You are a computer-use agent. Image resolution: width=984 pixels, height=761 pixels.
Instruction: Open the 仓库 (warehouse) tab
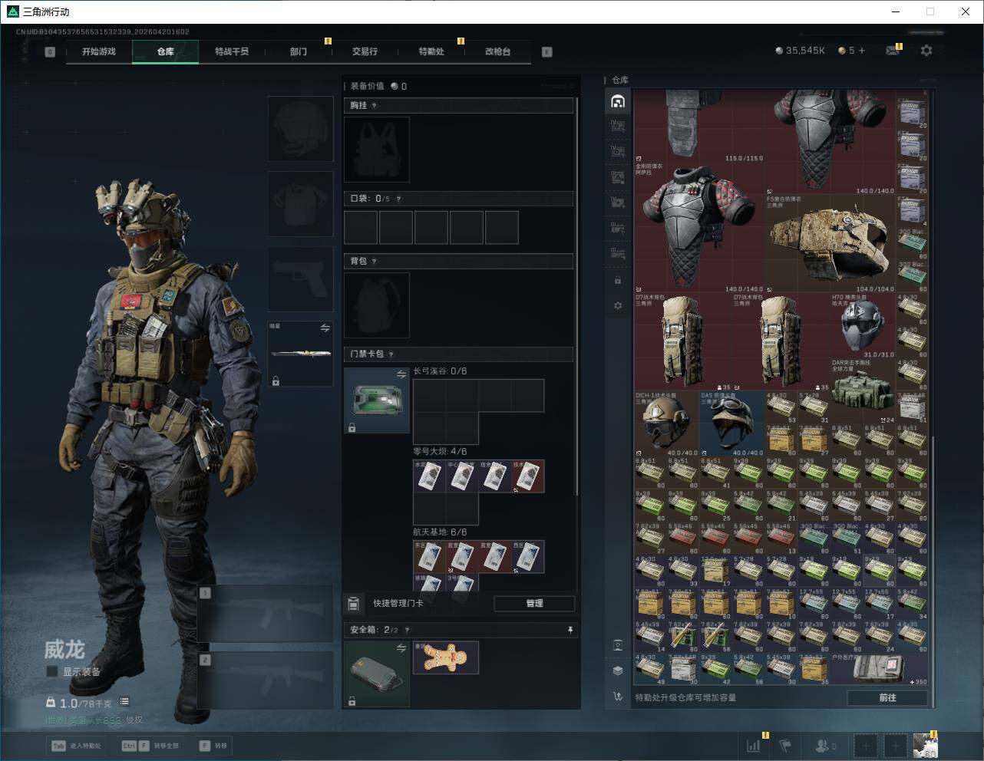[x=165, y=51]
